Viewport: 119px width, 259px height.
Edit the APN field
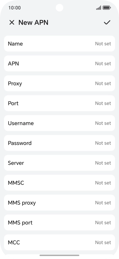[59, 64]
